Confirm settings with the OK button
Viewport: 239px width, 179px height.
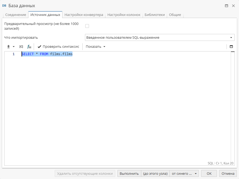(209, 173)
